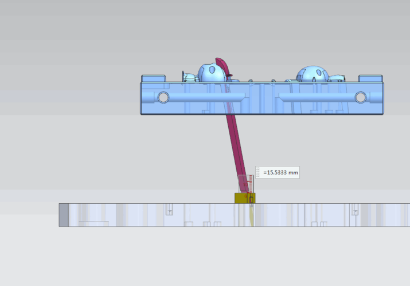Click the top-left raised tab of blue block
The image size is (410, 286).
(153, 78)
